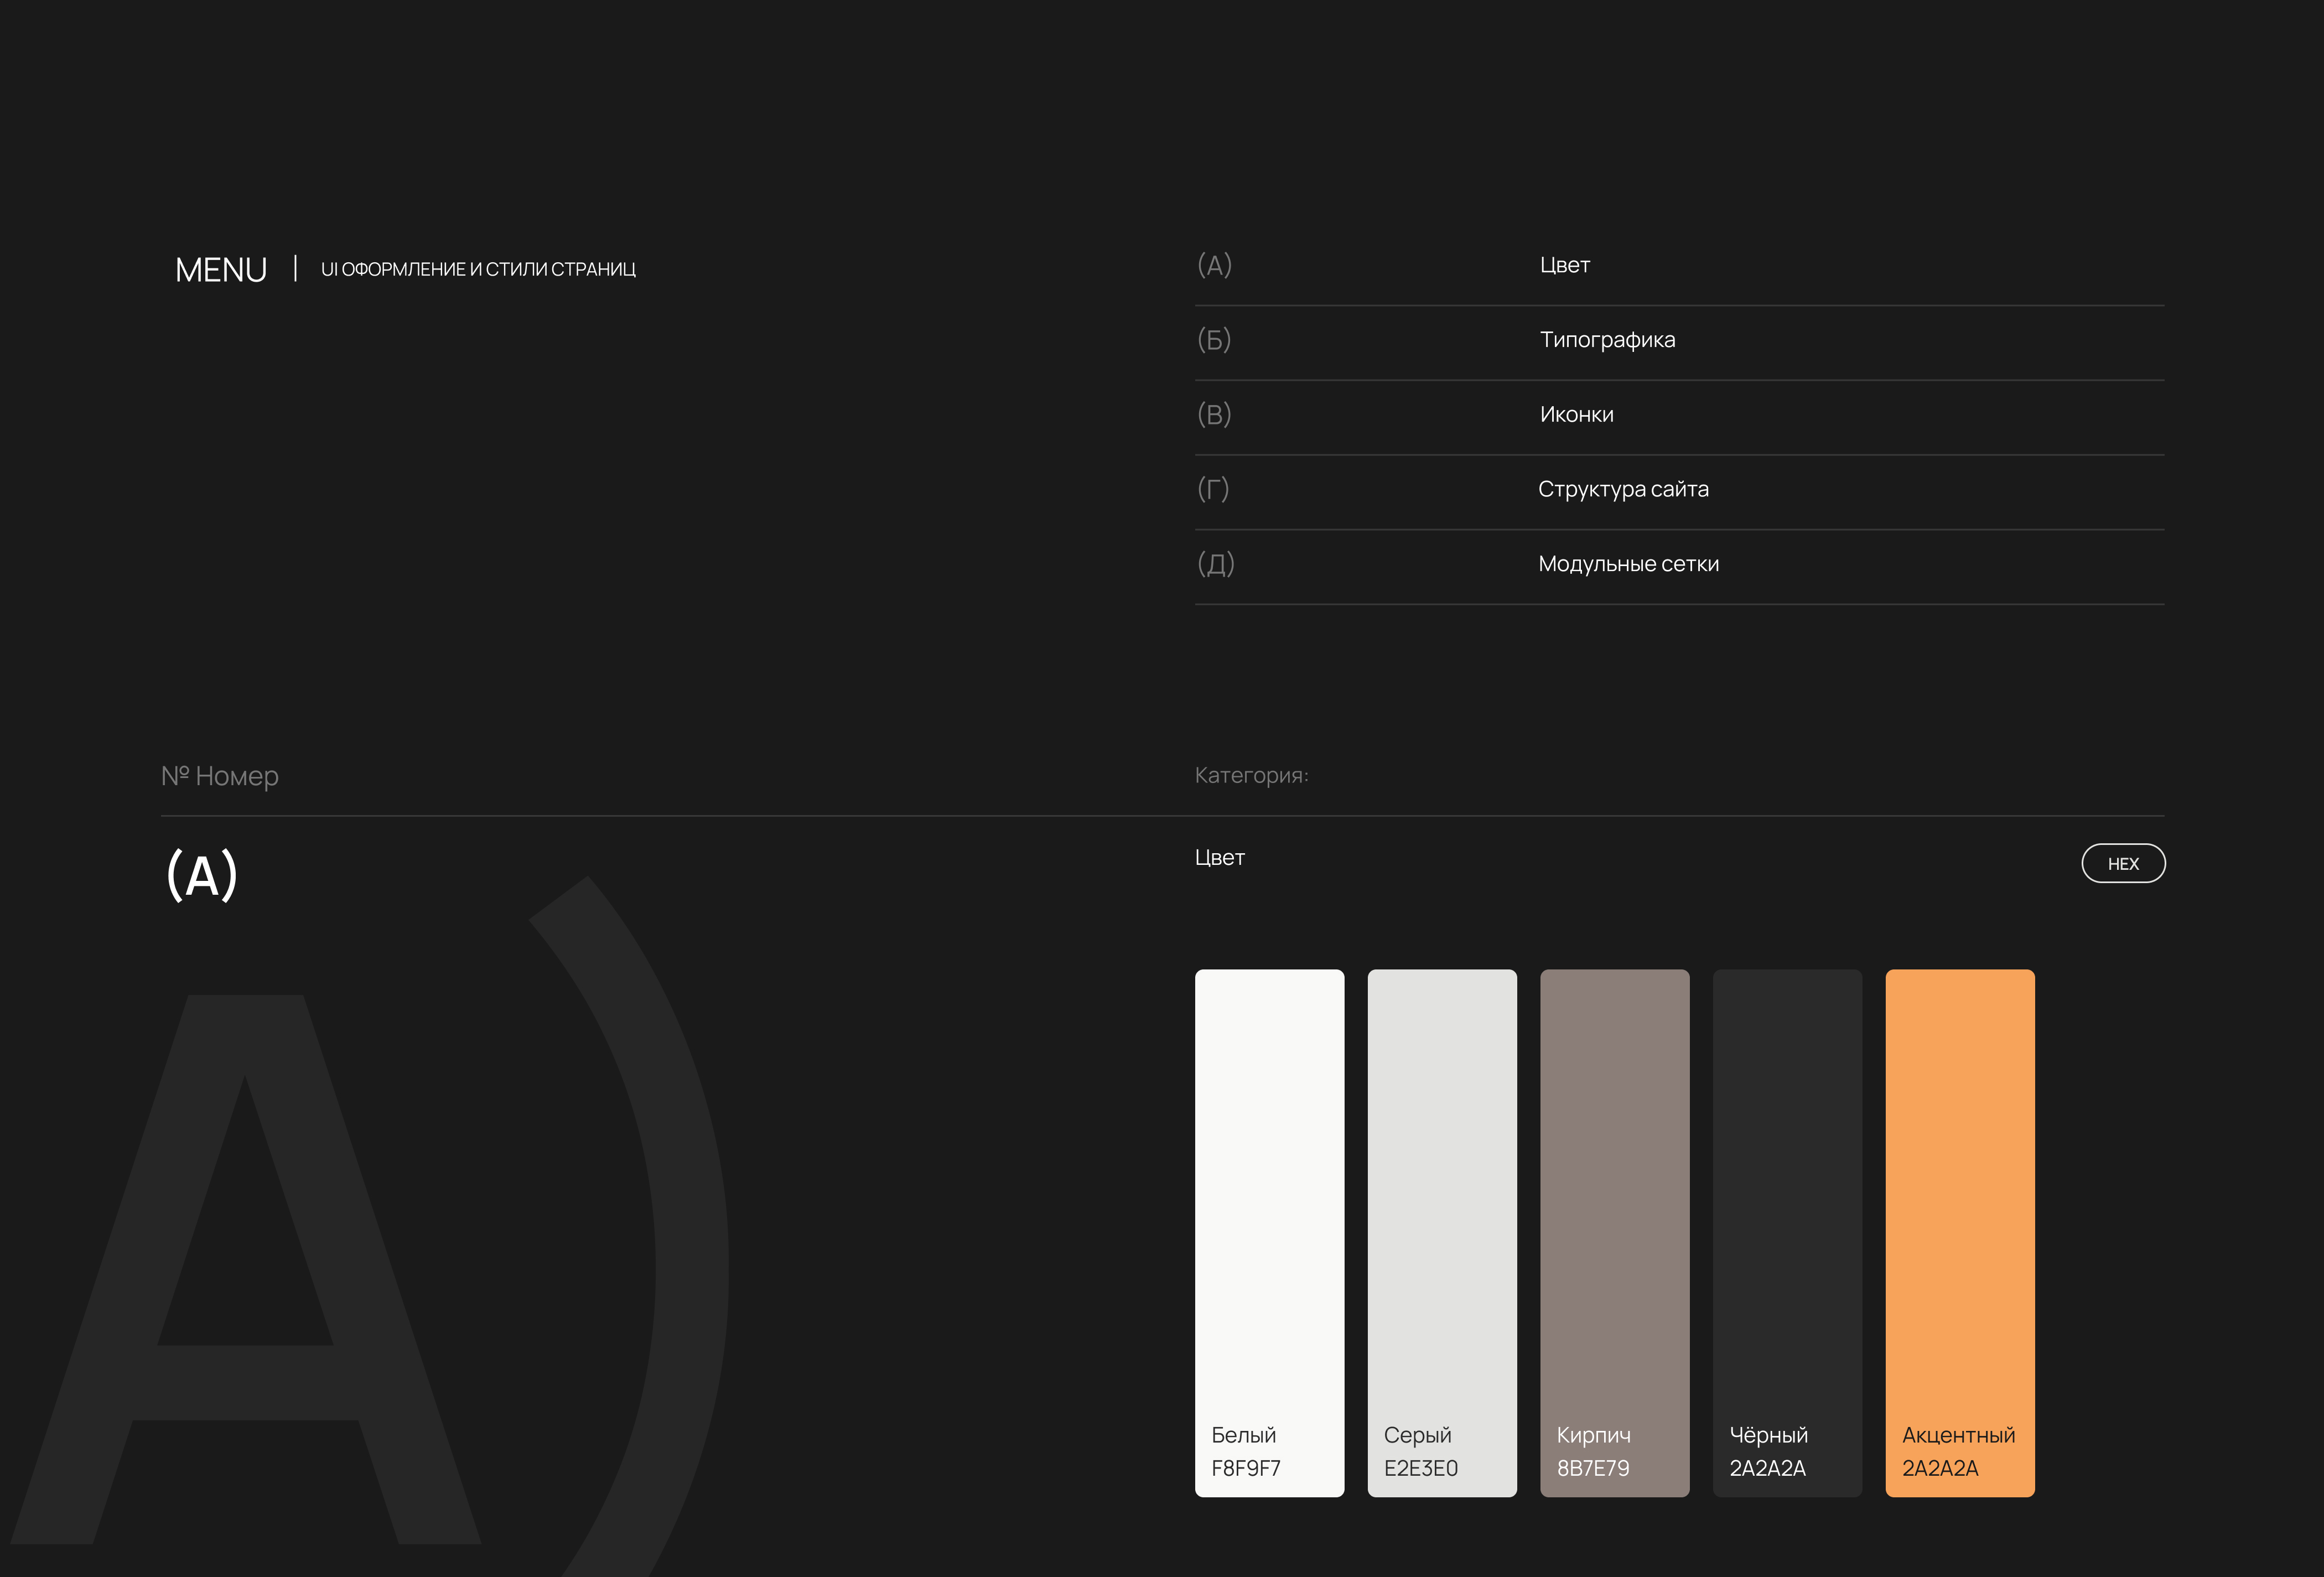Open the Цвет menu item
This screenshot has height=1577, width=2324.
[x=1564, y=266]
